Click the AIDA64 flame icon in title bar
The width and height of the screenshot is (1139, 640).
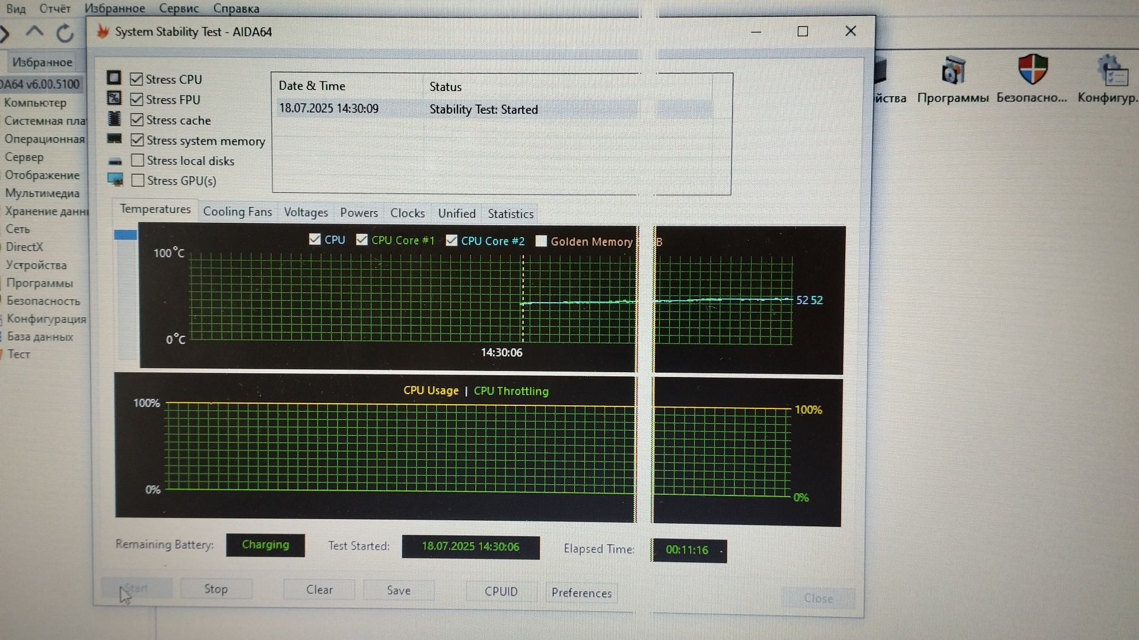point(103,31)
